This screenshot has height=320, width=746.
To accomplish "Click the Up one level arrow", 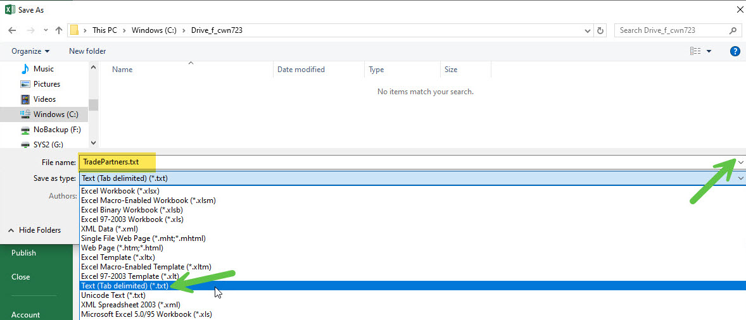I will (x=59, y=30).
